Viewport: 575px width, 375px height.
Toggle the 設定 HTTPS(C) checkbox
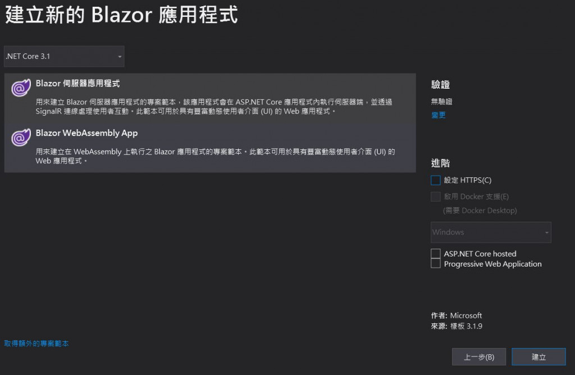pyautogui.click(x=436, y=180)
